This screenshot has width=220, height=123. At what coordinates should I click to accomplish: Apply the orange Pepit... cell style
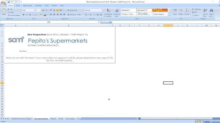(x=160, y=10)
